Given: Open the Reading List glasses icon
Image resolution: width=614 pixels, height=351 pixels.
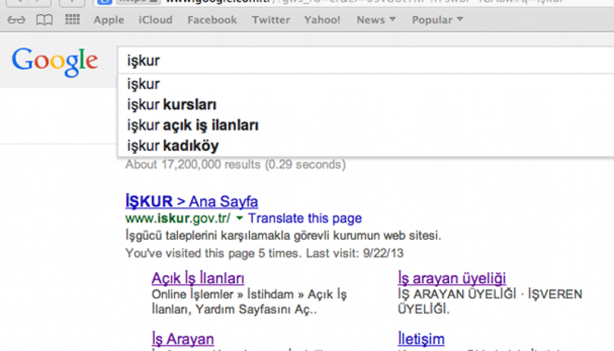Looking at the screenshot, I should [x=16, y=20].
